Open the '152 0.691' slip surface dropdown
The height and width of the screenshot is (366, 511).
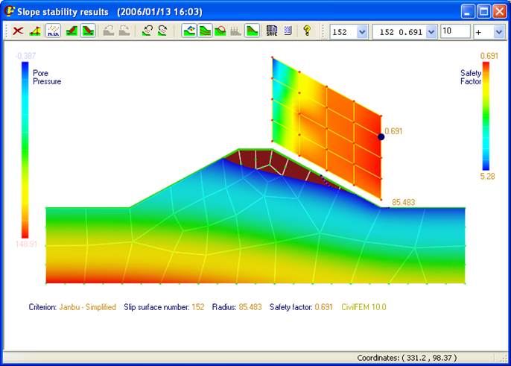pos(431,32)
